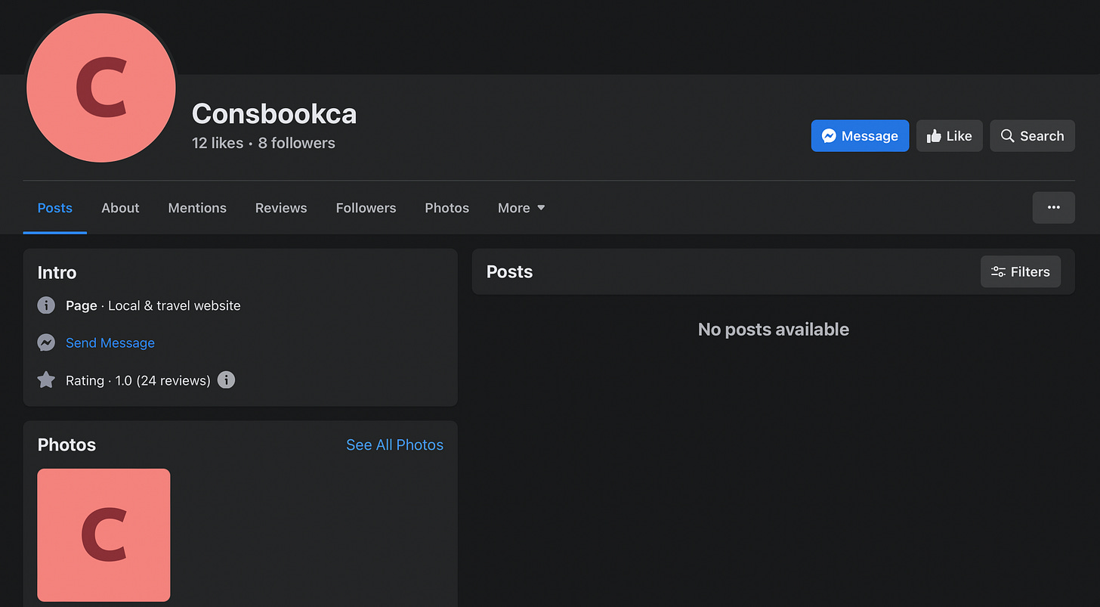This screenshot has width=1100, height=607.
Task: Like the Consbookca page
Action: coord(950,136)
